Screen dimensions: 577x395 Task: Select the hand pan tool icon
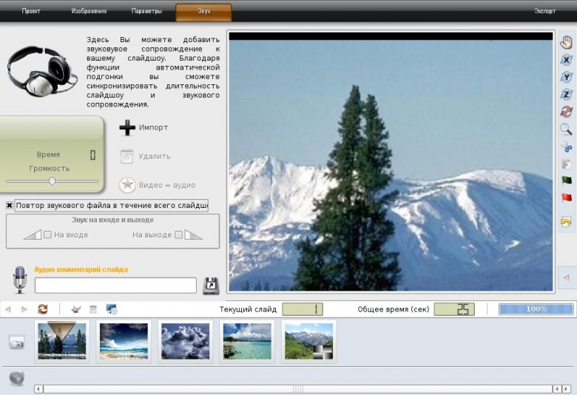coord(567,42)
